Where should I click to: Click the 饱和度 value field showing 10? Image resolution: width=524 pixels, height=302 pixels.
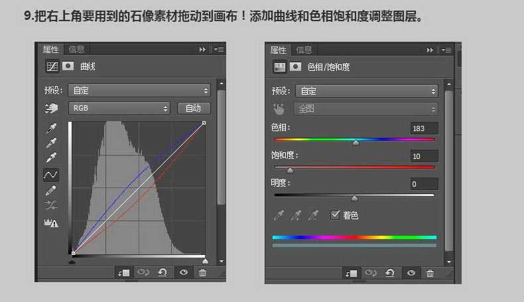coord(424,156)
